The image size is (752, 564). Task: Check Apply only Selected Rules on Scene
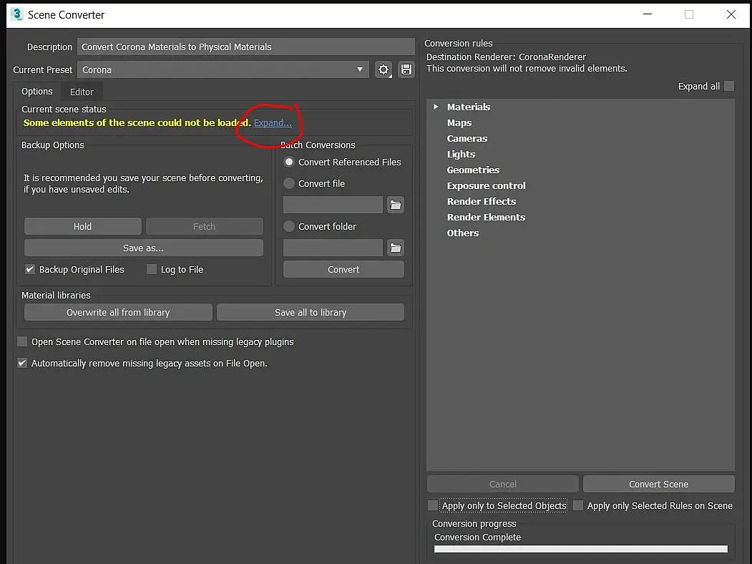578,505
